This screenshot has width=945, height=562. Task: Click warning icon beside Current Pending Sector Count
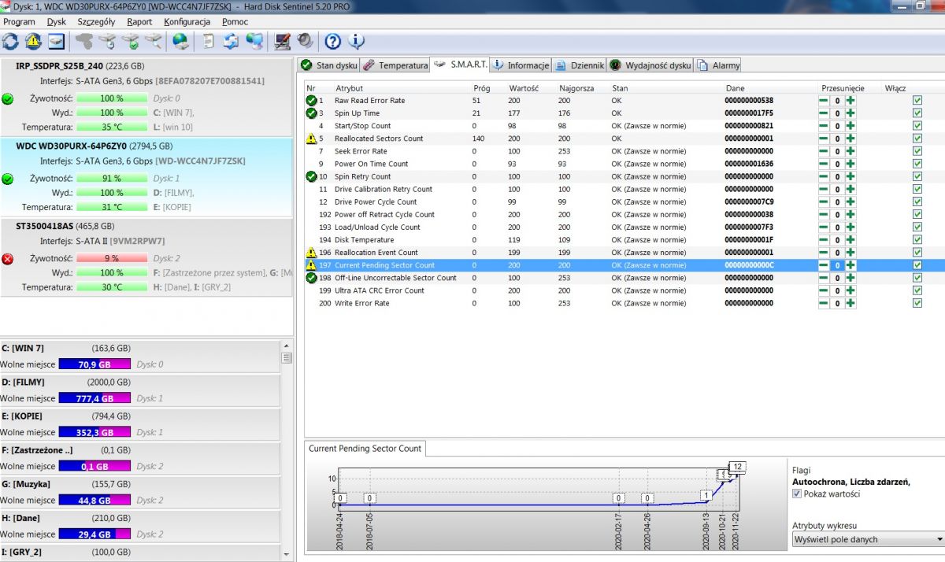[x=311, y=265]
